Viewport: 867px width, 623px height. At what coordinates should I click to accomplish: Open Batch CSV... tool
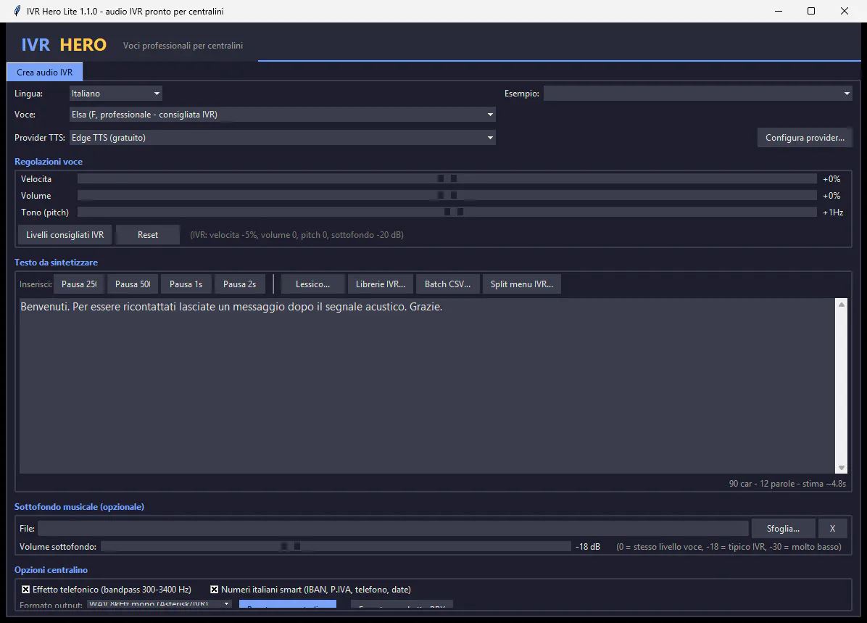(x=447, y=284)
